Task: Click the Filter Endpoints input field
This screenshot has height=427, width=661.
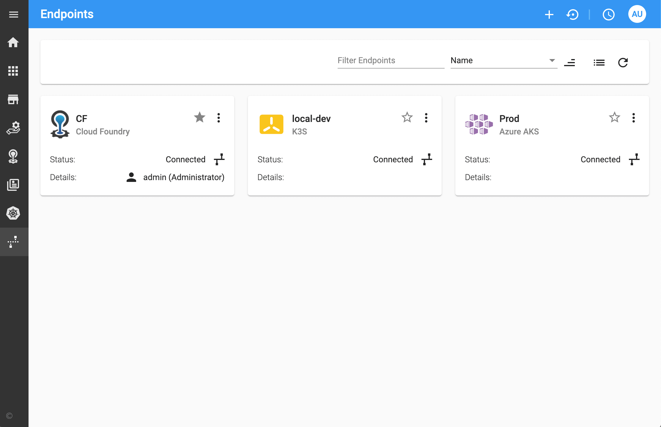Action: point(391,61)
